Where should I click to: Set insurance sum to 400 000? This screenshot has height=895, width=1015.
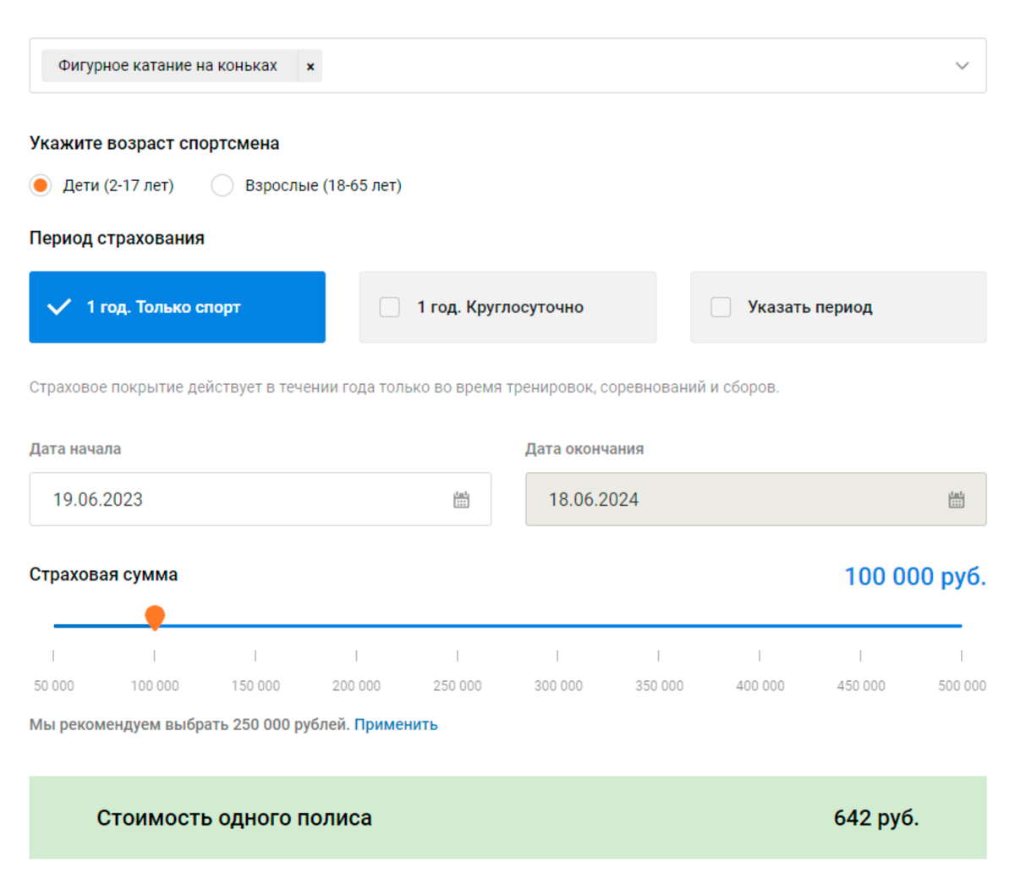coord(760,626)
